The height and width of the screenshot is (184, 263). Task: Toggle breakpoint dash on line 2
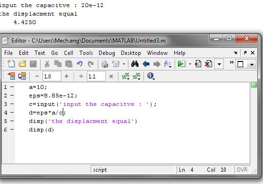coord(12,96)
